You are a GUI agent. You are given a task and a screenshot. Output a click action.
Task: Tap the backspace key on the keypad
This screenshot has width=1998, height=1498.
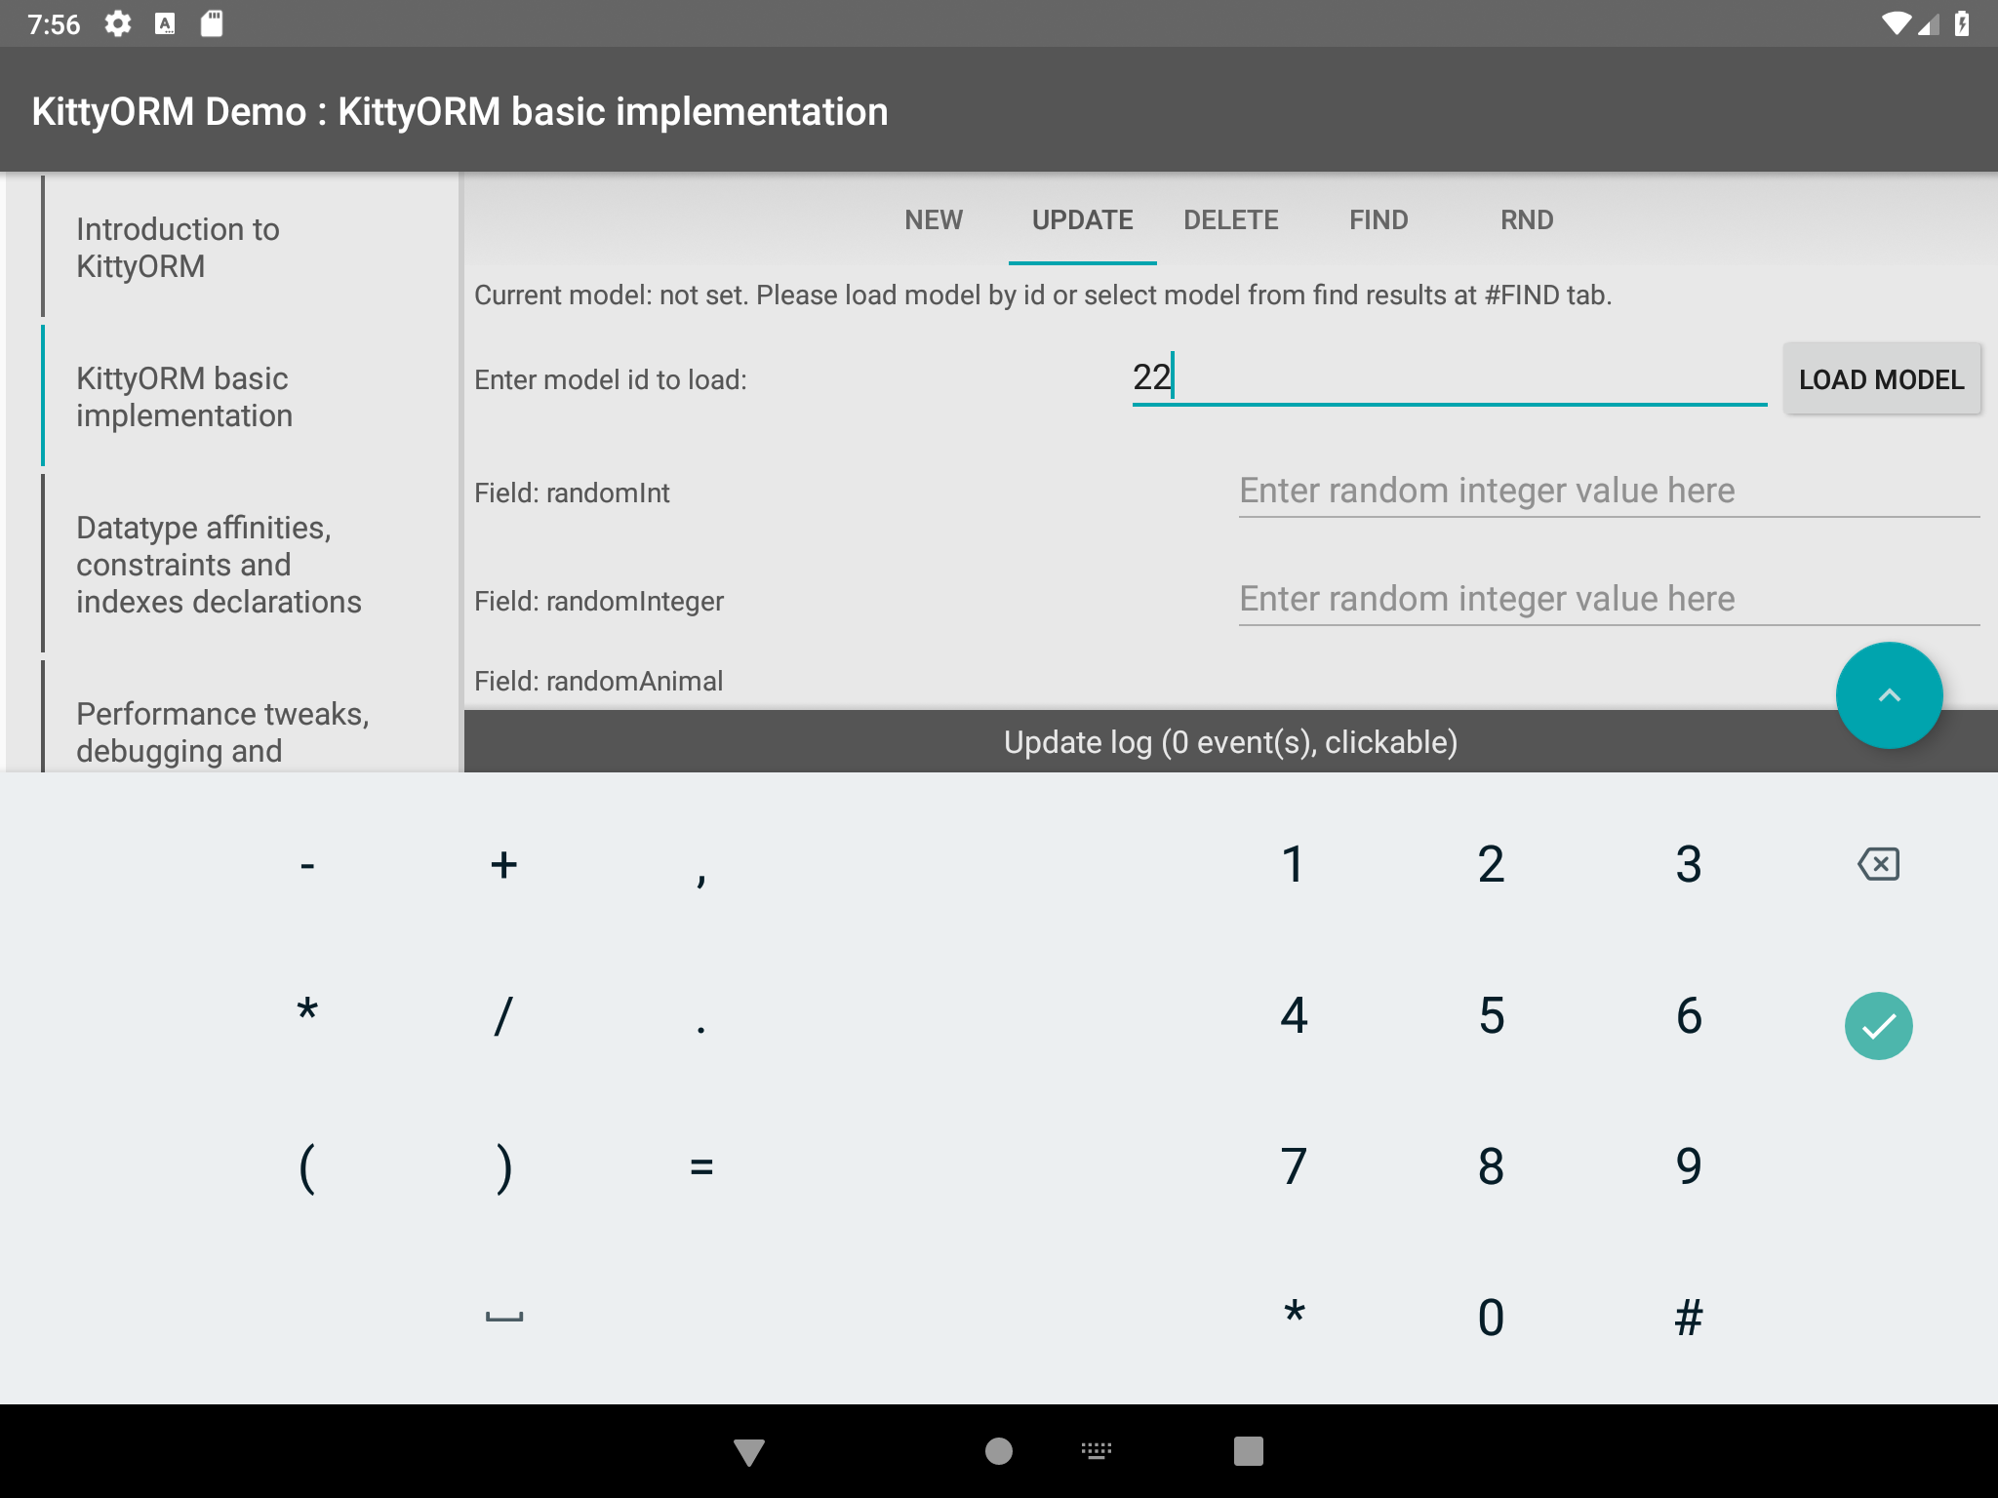1878,864
